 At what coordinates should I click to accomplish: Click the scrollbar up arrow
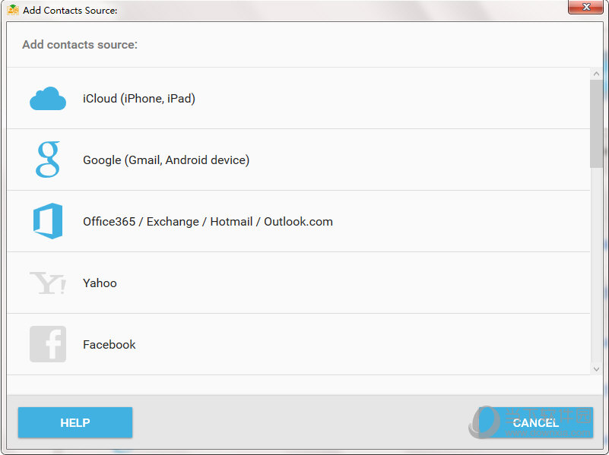[596, 74]
